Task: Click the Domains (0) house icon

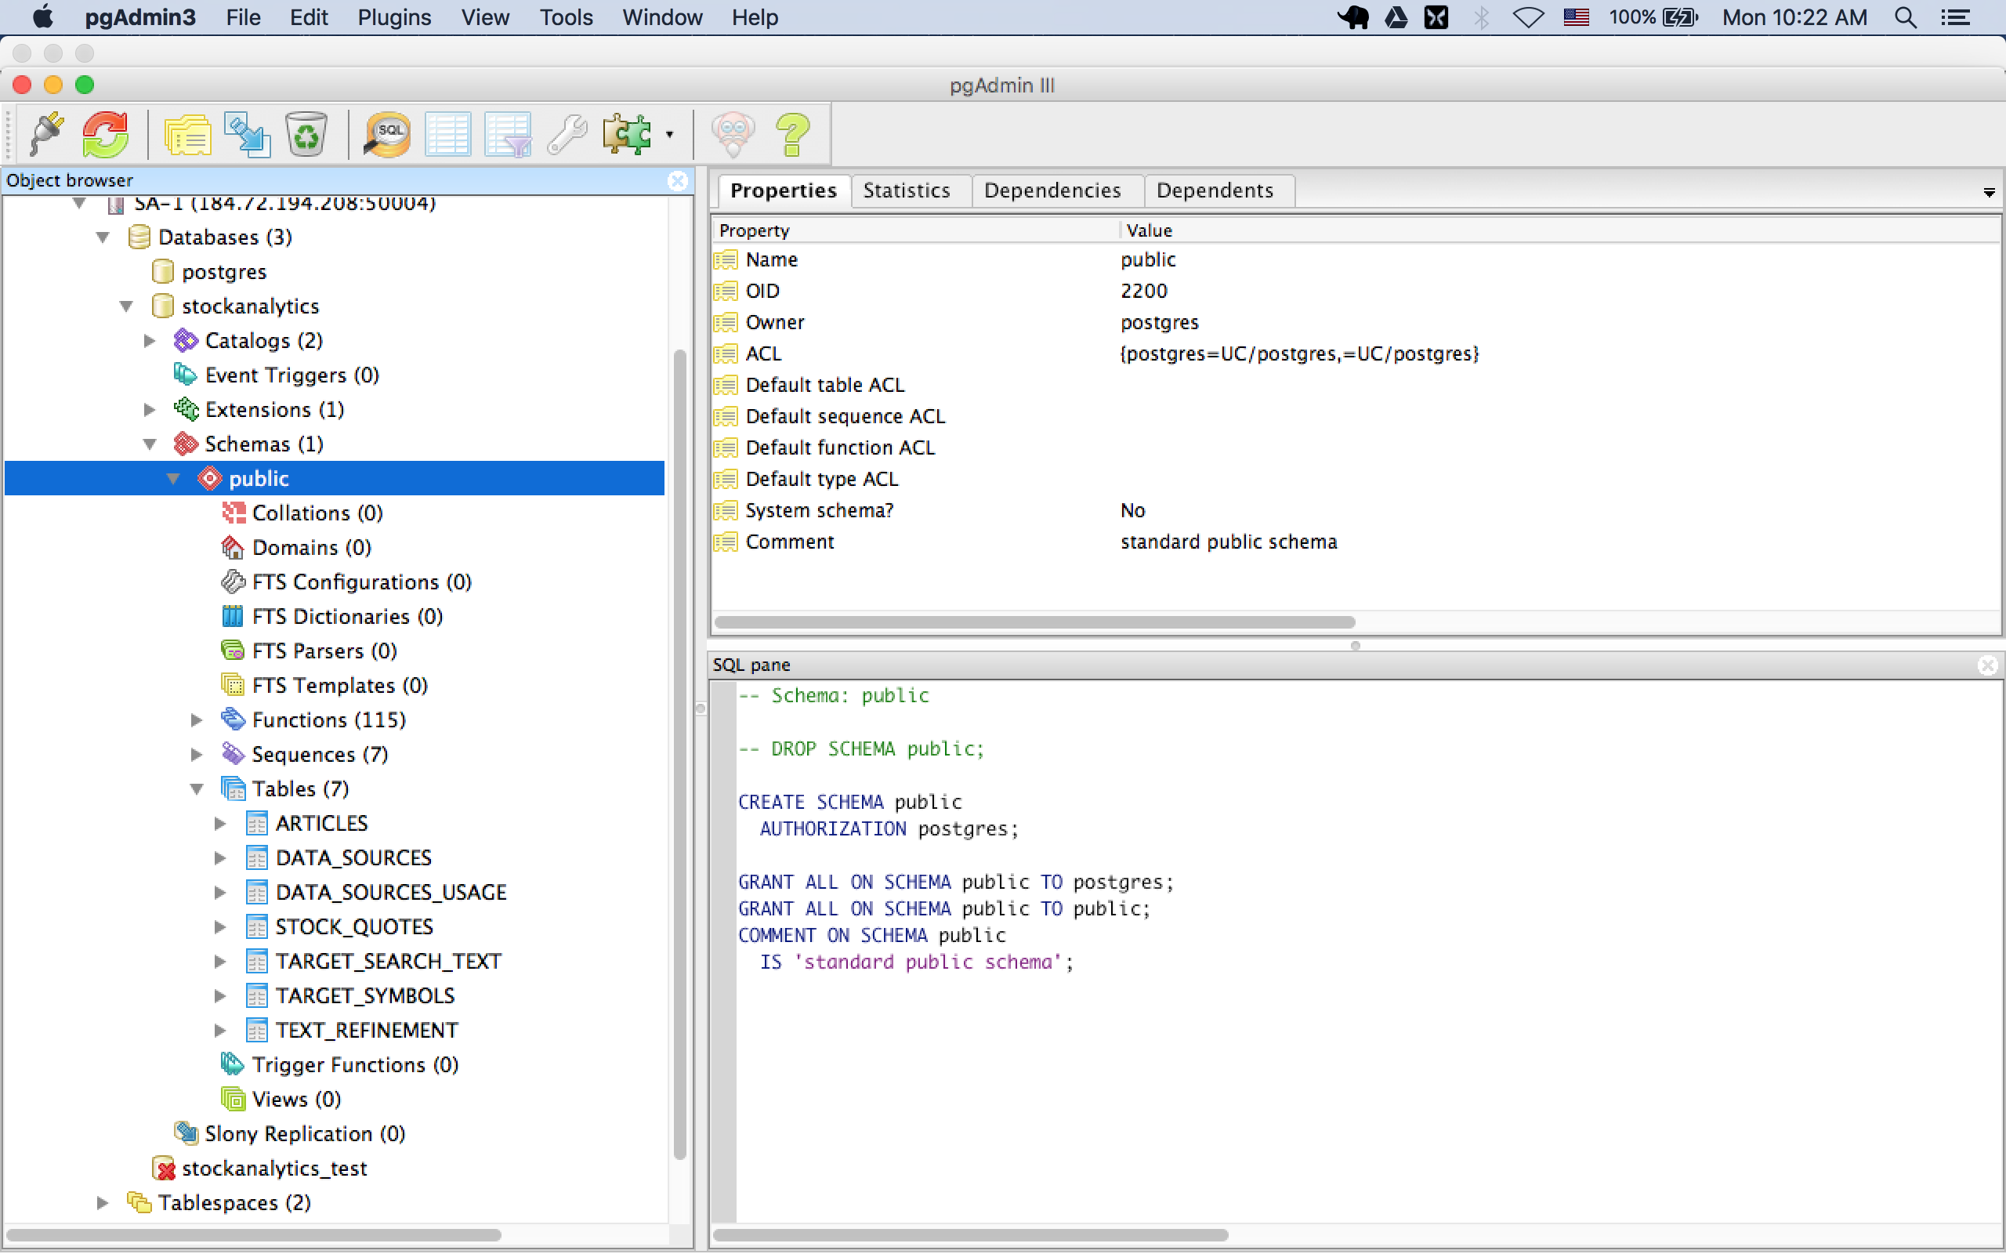Action: point(233,548)
